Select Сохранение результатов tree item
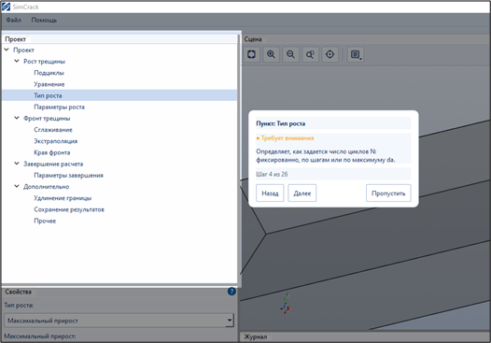Screen dimensions: 491x343 [x=69, y=209]
